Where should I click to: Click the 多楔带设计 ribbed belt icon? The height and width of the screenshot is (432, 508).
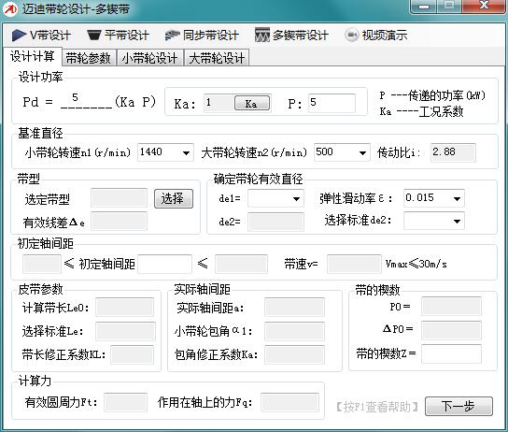click(261, 35)
